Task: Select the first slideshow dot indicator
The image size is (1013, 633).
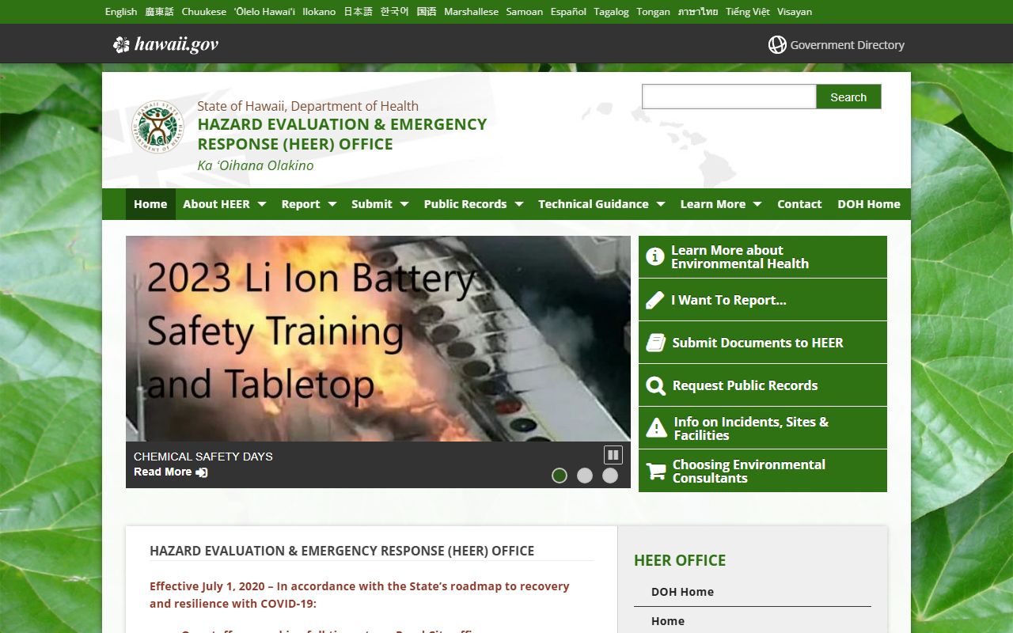Action: point(560,476)
